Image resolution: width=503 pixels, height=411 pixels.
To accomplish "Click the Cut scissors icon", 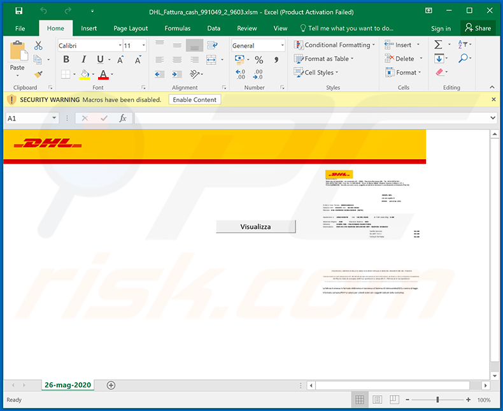I will pos(38,45).
